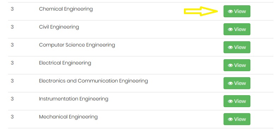
Task: Select the Civil Engineering label
Action: tap(59, 27)
